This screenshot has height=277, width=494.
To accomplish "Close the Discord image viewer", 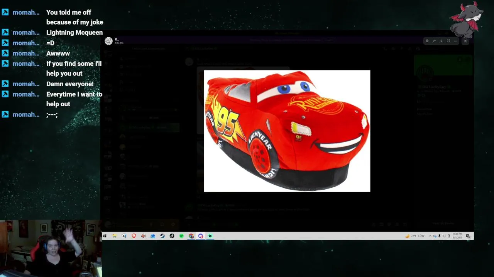I will point(465,41).
